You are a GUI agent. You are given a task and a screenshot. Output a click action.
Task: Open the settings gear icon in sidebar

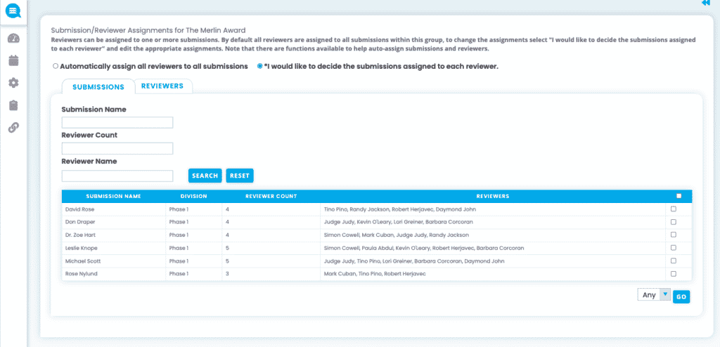14,83
